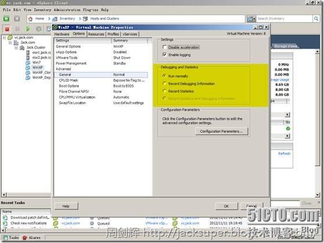Viewport: 324px width, 243px height.
Task: Click the Configuration Parameters button
Action: 221,131
